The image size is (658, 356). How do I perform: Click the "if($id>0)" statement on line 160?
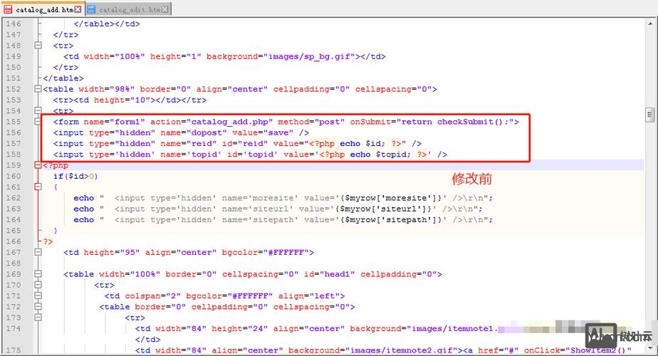click(75, 177)
